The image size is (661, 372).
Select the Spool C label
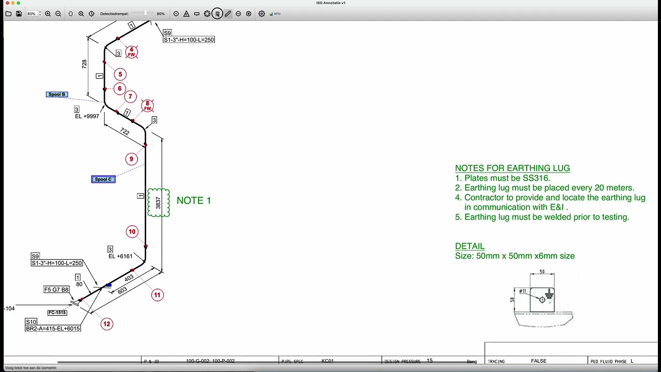103,179
